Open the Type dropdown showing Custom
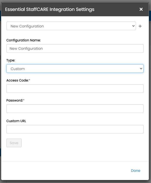Screen dimensions: 151x183 point(75,69)
